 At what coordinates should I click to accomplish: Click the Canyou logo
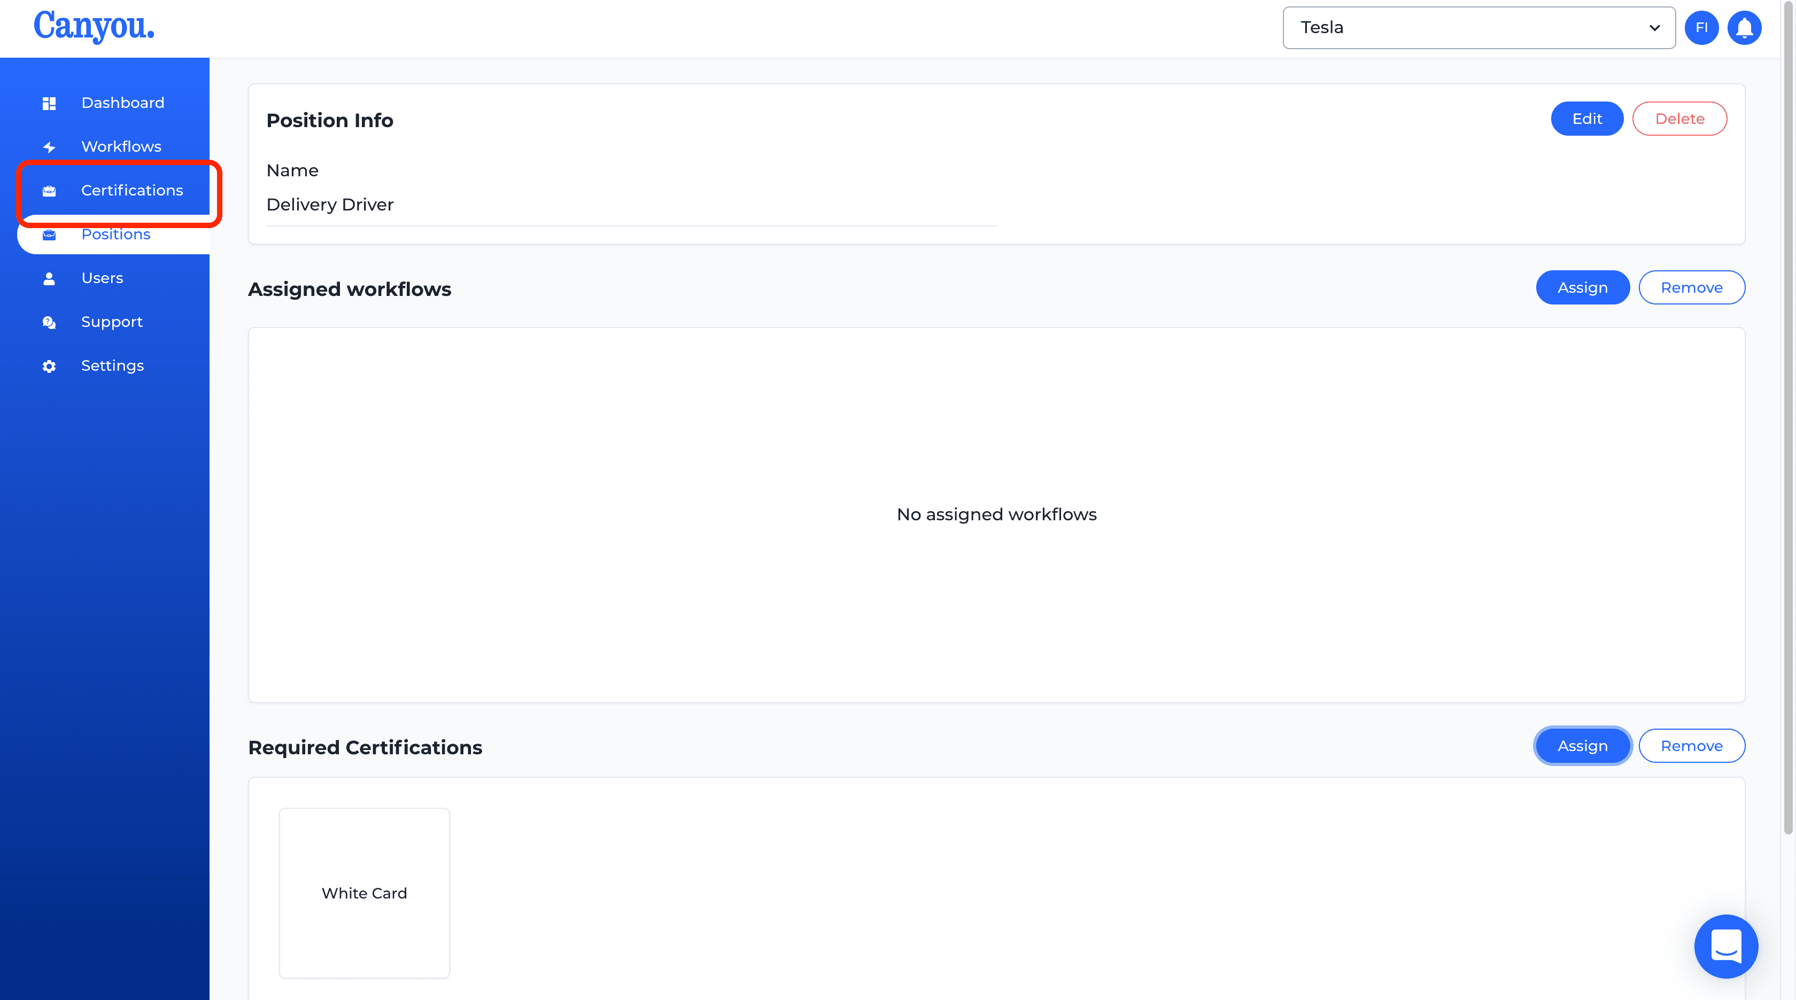pyautogui.click(x=94, y=27)
